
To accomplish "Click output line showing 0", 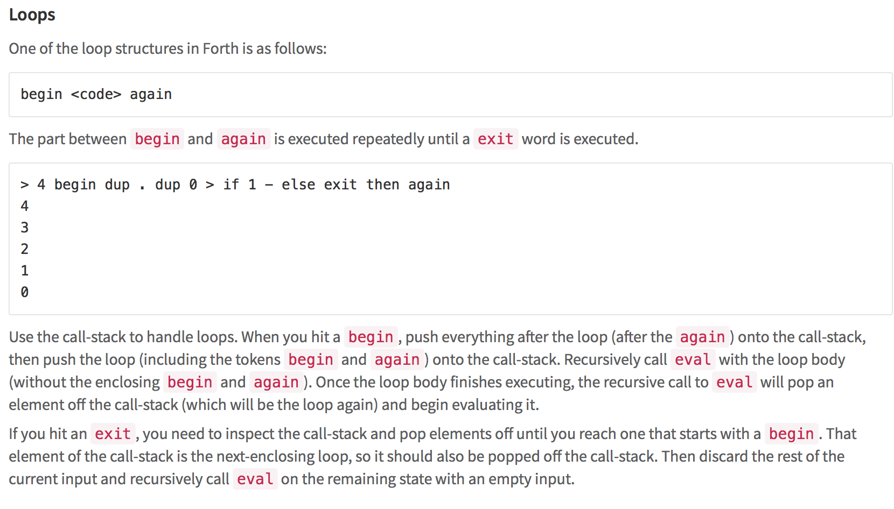I will pos(25,292).
